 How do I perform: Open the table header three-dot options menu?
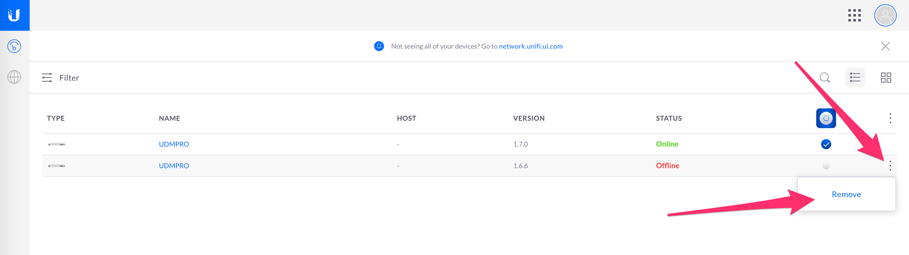tap(890, 118)
